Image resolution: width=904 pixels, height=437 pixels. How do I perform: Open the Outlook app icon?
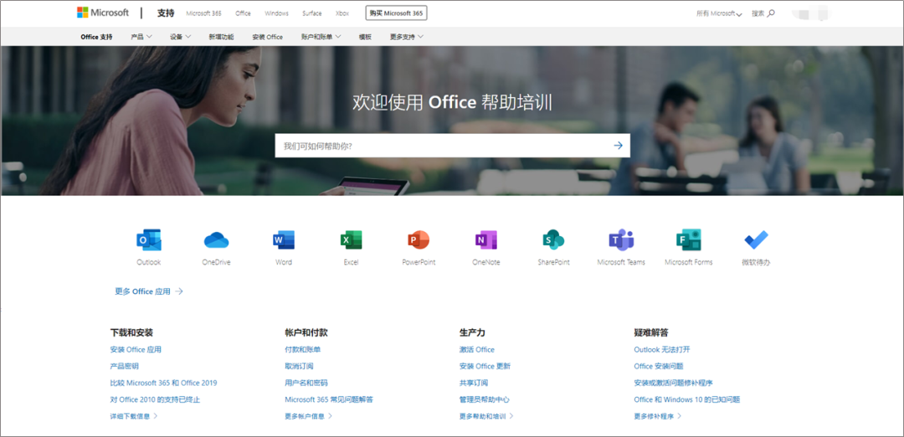pos(149,239)
